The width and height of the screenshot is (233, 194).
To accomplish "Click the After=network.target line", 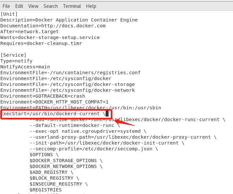I will [x=30, y=32].
